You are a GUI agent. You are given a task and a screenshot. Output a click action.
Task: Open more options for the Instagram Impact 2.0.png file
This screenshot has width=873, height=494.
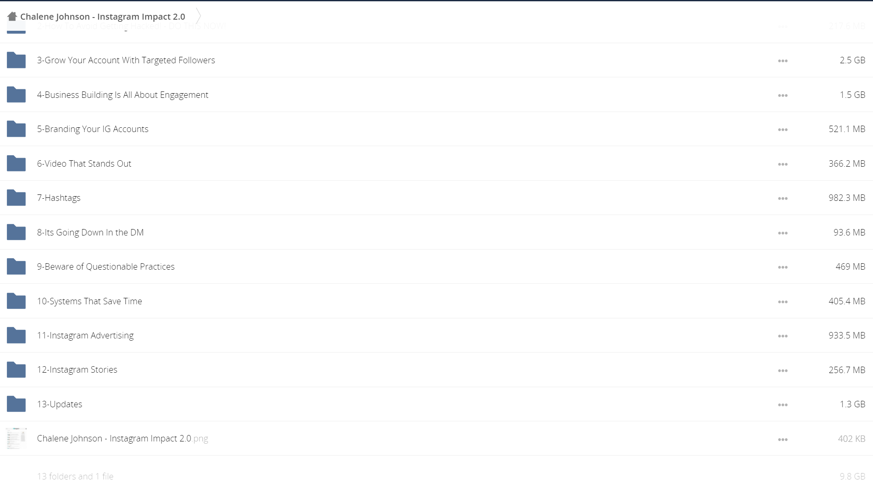click(783, 439)
